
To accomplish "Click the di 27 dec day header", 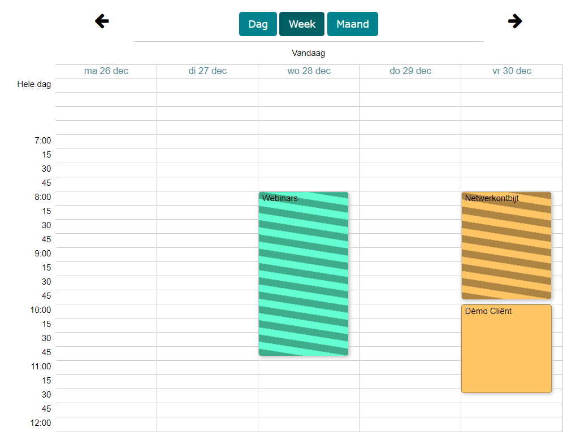I will coord(207,71).
